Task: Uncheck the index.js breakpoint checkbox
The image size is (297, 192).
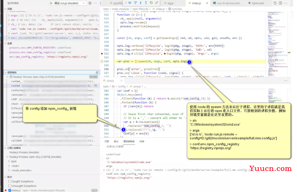Action: point(10,190)
